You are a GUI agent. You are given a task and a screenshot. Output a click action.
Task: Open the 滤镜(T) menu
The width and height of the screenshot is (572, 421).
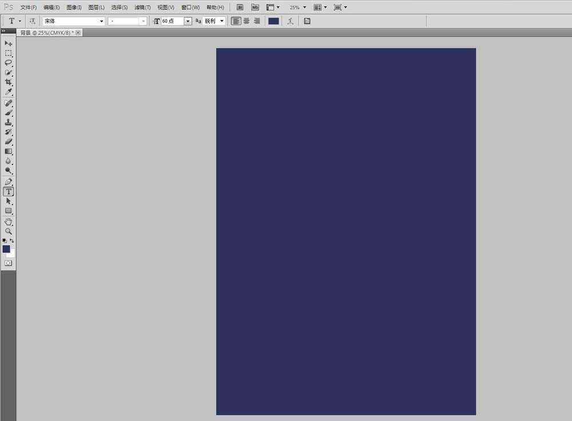pos(142,7)
